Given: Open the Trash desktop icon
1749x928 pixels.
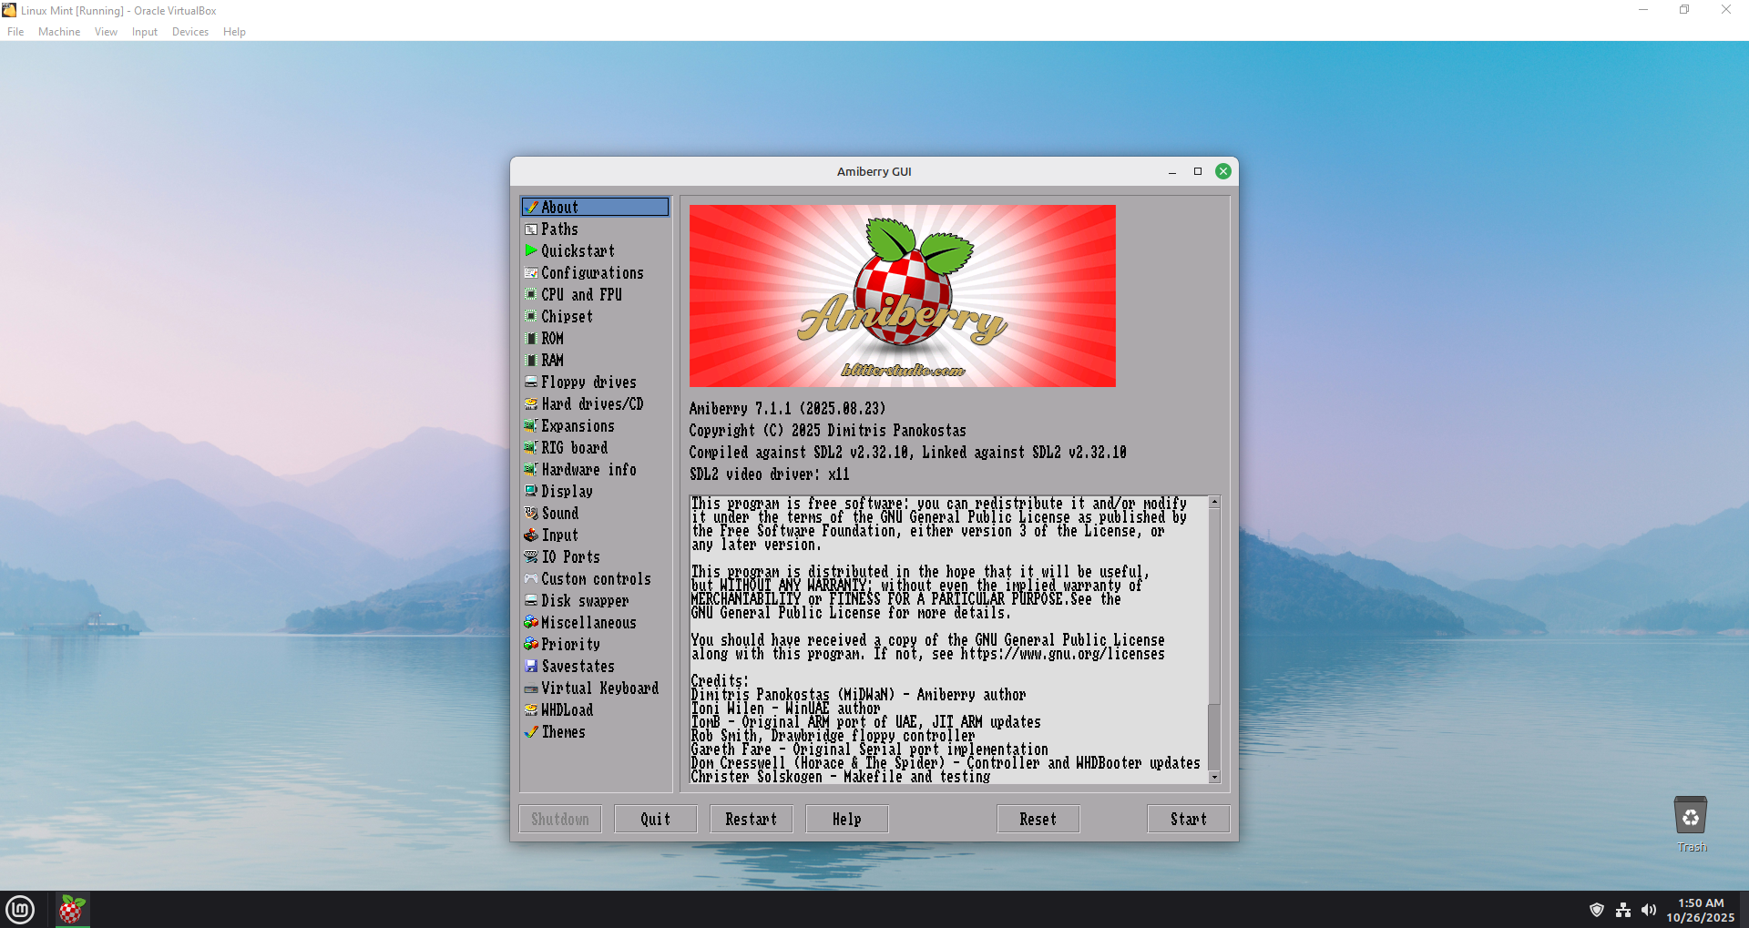Looking at the screenshot, I should pyautogui.click(x=1691, y=824).
